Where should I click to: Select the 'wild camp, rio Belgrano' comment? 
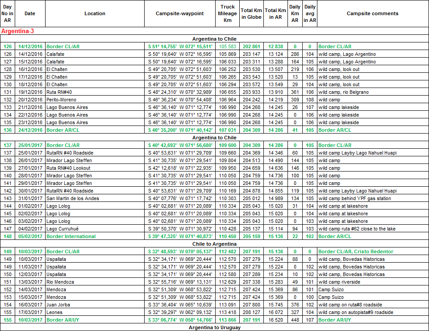[x=343, y=92]
